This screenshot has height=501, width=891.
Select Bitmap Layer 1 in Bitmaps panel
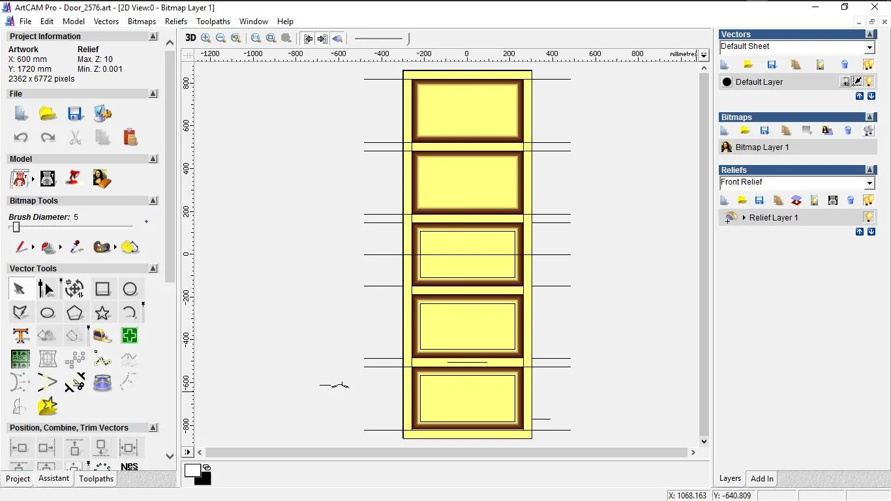point(762,147)
